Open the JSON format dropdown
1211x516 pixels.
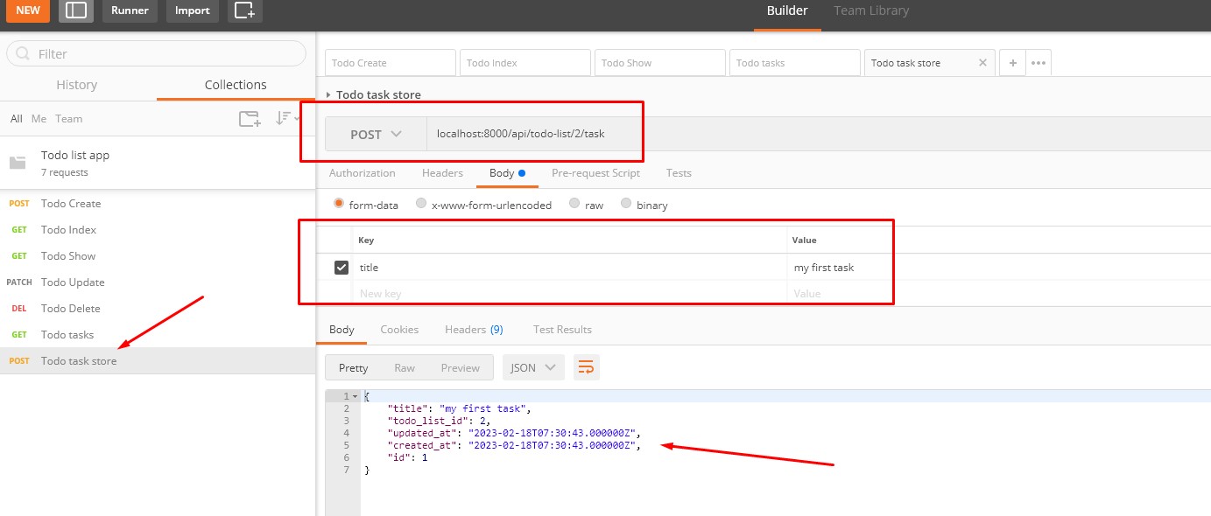coord(532,367)
